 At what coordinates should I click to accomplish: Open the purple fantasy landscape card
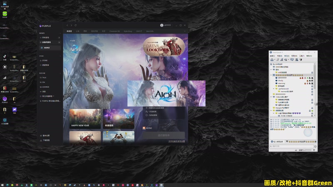click(119, 119)
